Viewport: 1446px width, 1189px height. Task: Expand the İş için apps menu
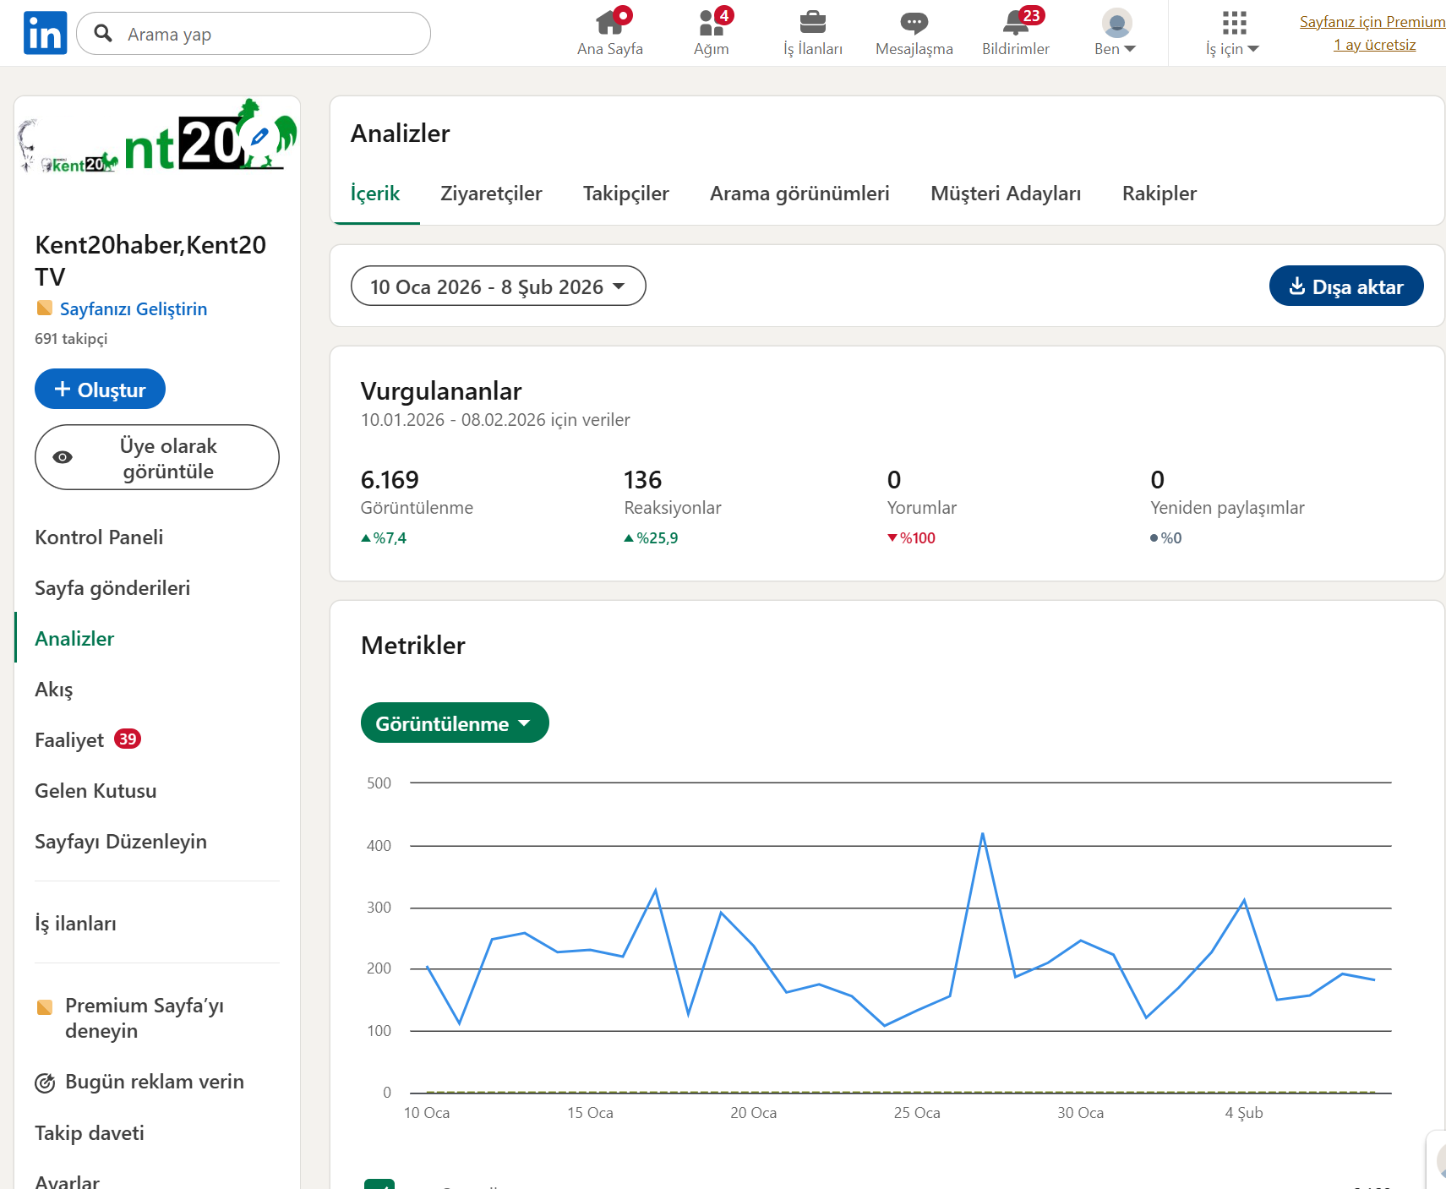[x=1233, y=33]
